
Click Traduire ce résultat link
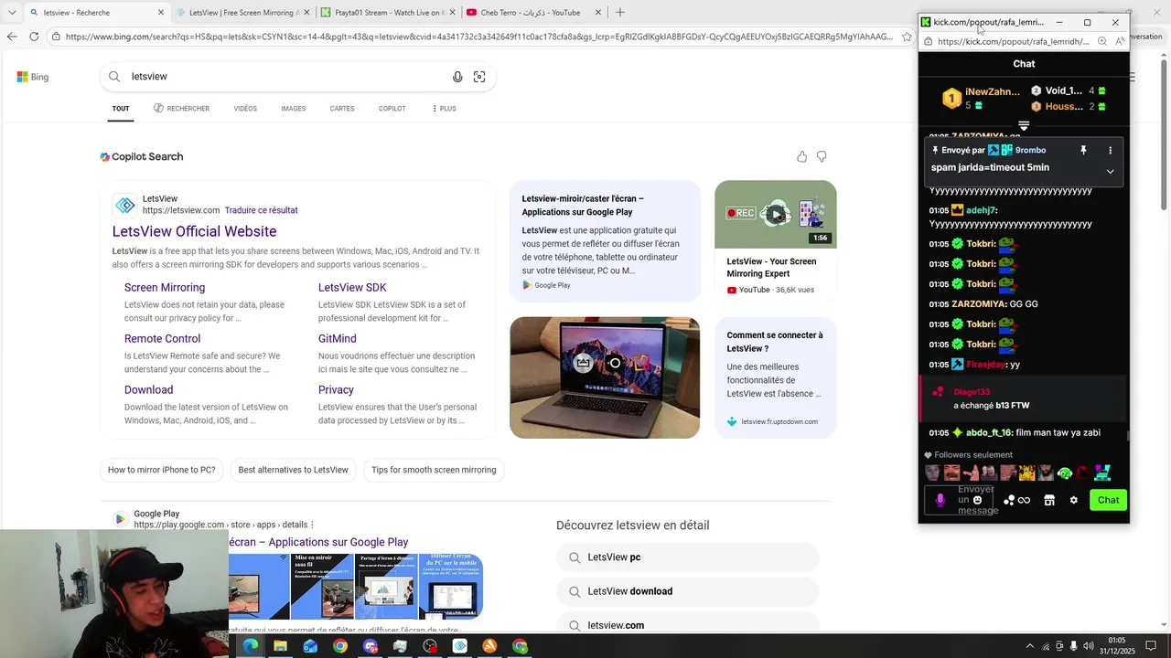click(261, 210)
